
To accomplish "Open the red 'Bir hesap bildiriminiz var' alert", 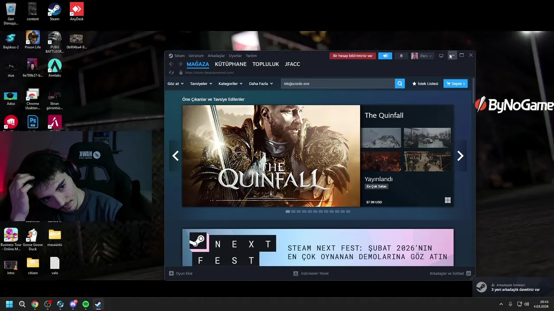I will (x=353, y=56).
